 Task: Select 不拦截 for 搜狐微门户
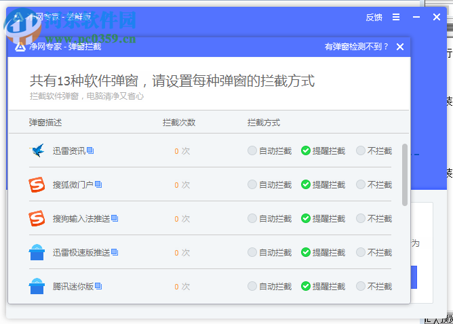pos(374,184)
